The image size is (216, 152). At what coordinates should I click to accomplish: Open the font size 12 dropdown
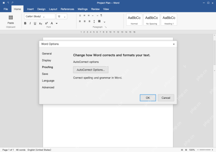[x=62, y=16]
